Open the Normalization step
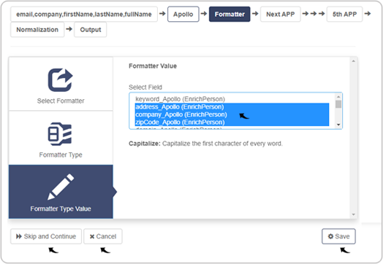Screen dimensions: 383x264 click(37, 29)
